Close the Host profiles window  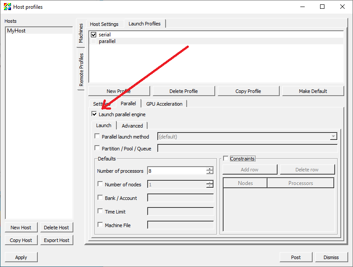point(342,7)
